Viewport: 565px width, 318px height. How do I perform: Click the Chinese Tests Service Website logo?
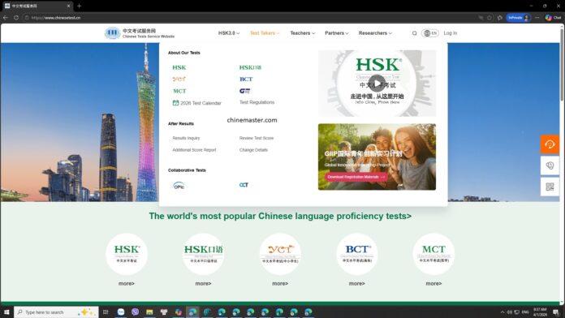click(x=140, y=33)
